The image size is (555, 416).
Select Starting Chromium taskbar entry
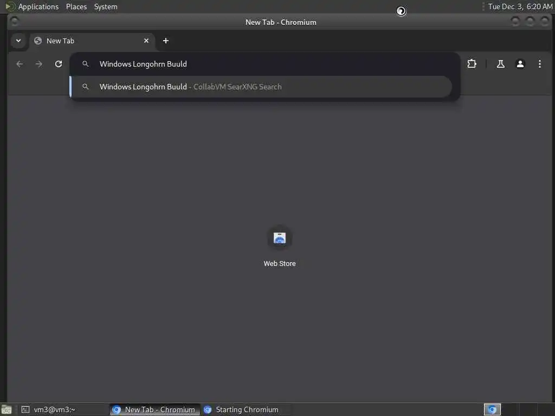(x=247, y=409)
